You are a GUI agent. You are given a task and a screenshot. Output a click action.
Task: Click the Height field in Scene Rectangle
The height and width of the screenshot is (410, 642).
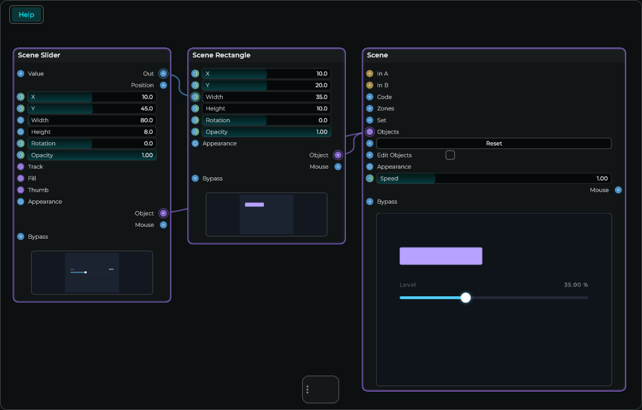click(266, 108)
